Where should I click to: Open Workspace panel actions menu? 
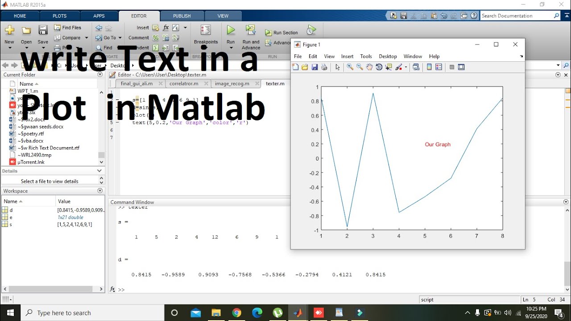[100, 191]
